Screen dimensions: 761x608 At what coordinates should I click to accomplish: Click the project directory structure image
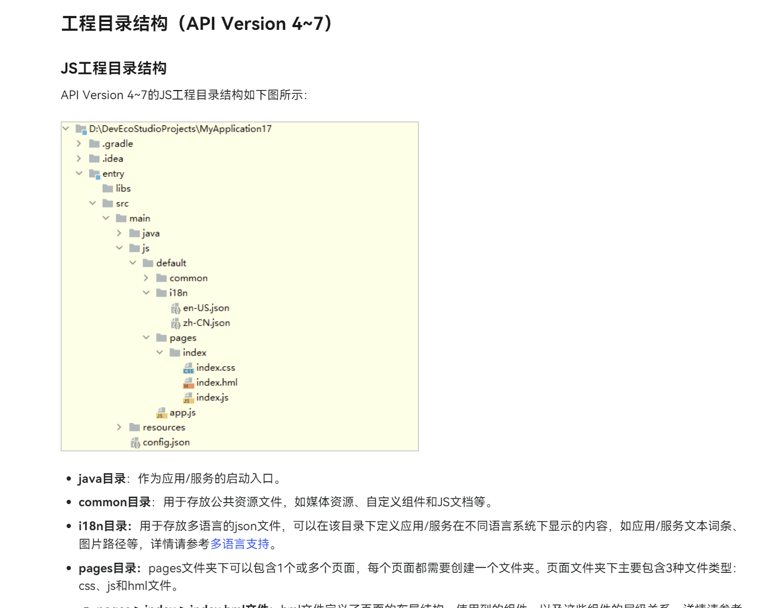pyautogui.click(x=240, y=287)
